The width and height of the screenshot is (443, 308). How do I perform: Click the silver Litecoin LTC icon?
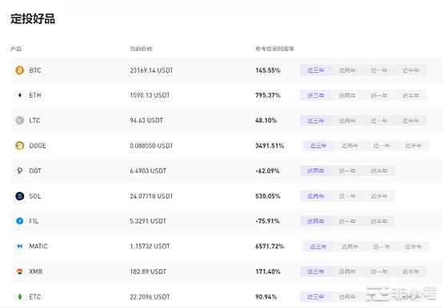click(19, 120)
